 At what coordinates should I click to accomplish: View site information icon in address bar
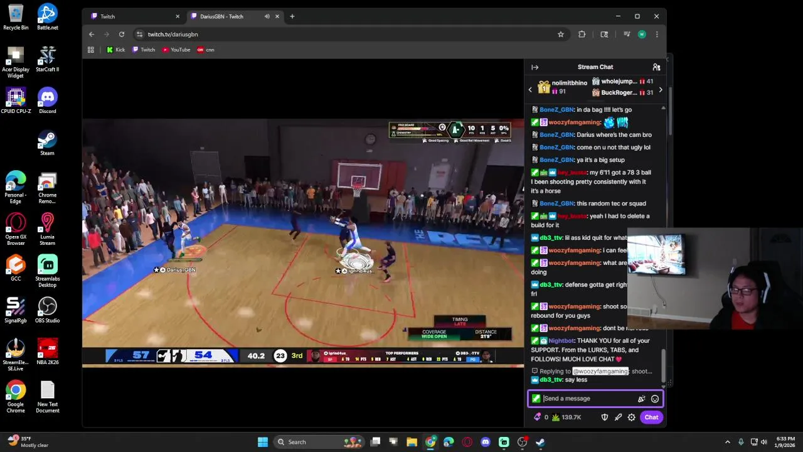pyautogui.click(x=139, y=35)
